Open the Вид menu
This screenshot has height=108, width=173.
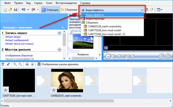pos(28,3)
